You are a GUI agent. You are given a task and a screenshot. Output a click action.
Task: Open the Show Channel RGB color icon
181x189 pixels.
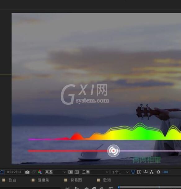coord(40,172)
